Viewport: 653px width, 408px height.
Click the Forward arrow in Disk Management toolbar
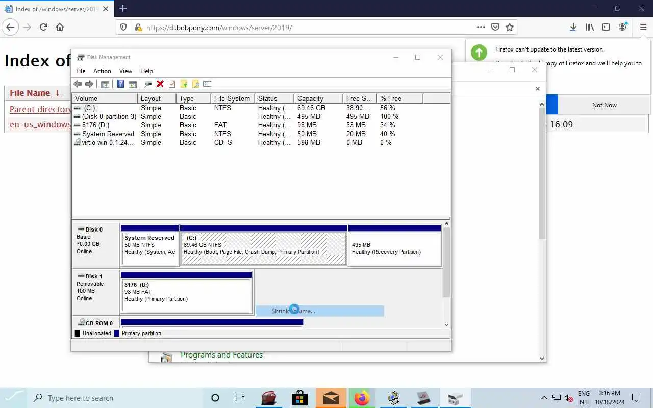89,84
